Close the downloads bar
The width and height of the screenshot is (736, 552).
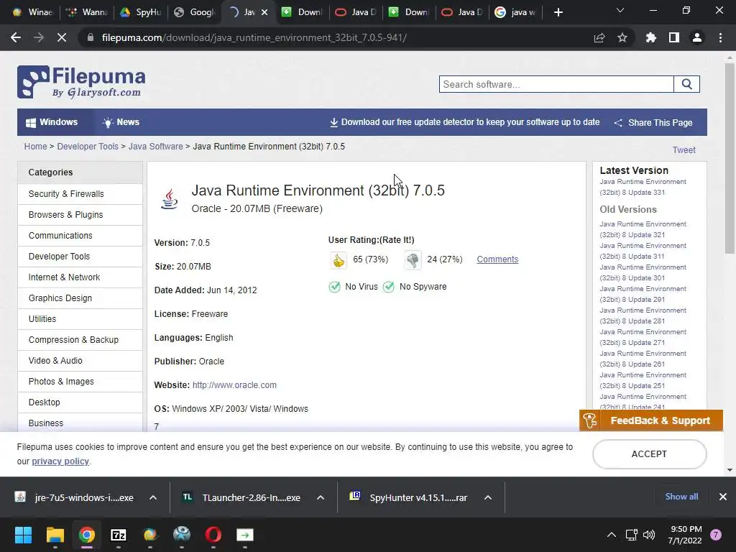[x=723, y=497]
